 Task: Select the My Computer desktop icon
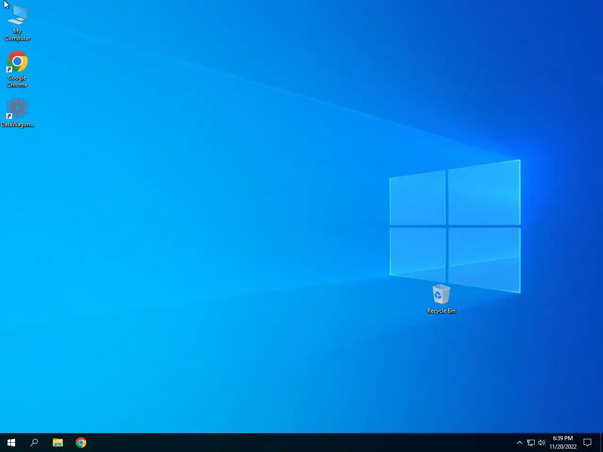(x=17, y=23)
